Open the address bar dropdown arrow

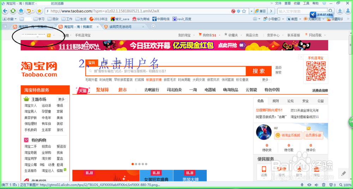pyautogui.click(x=251, y=11)
